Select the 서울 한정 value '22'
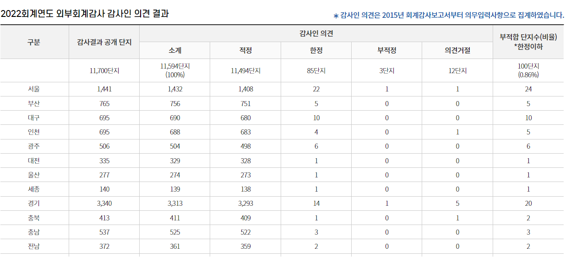This screenshot has height=257, width=576. tap(316, 89)
